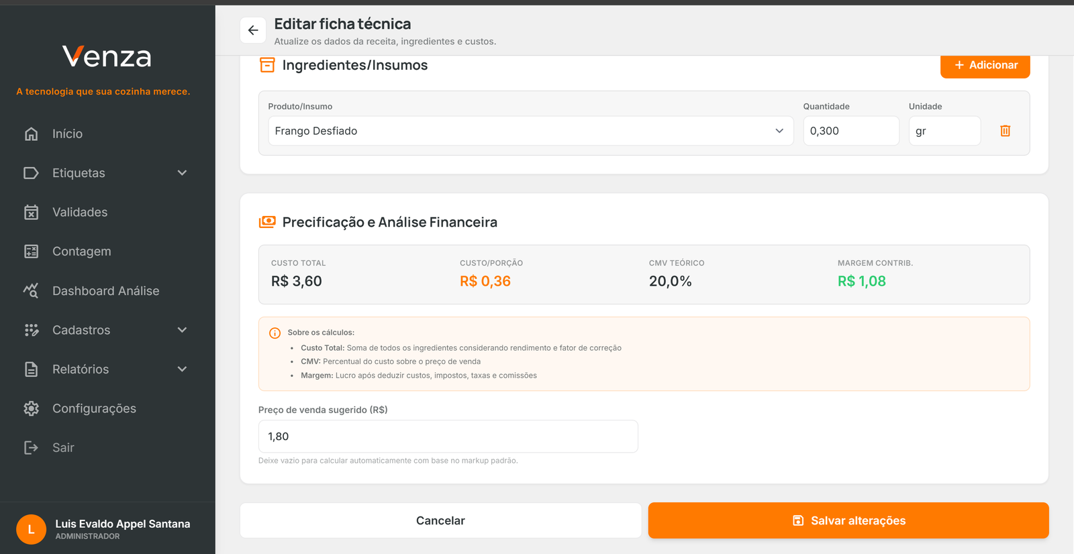Click the back arrow button
1074x554 pixels.
(x=253, y=30)
